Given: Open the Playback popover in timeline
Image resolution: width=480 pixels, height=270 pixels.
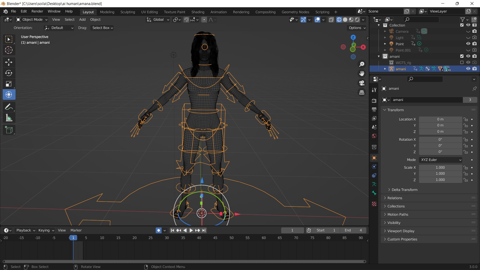Looking at the screenshot, I should (x=25, y=230).
